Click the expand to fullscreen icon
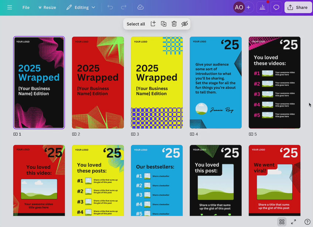Screen dimensions: 313x227 [294, 221]
